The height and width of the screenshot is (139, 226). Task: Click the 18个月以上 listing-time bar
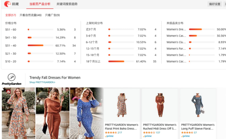121,61
